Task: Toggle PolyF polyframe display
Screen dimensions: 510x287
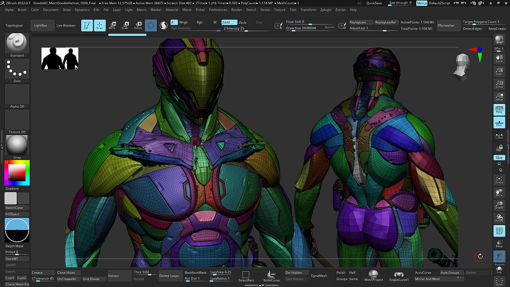Action: point(499,231)
